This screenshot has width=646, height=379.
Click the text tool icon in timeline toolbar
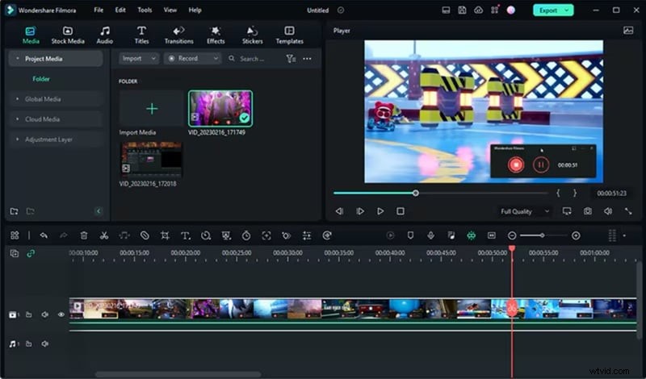[x=185, y=235]
